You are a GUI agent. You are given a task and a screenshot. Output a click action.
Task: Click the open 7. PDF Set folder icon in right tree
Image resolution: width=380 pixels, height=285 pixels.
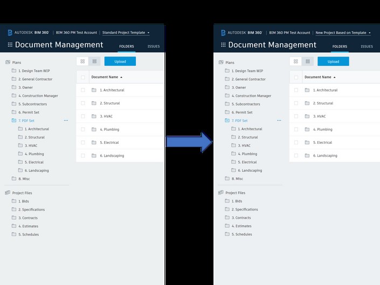point(227,120)
